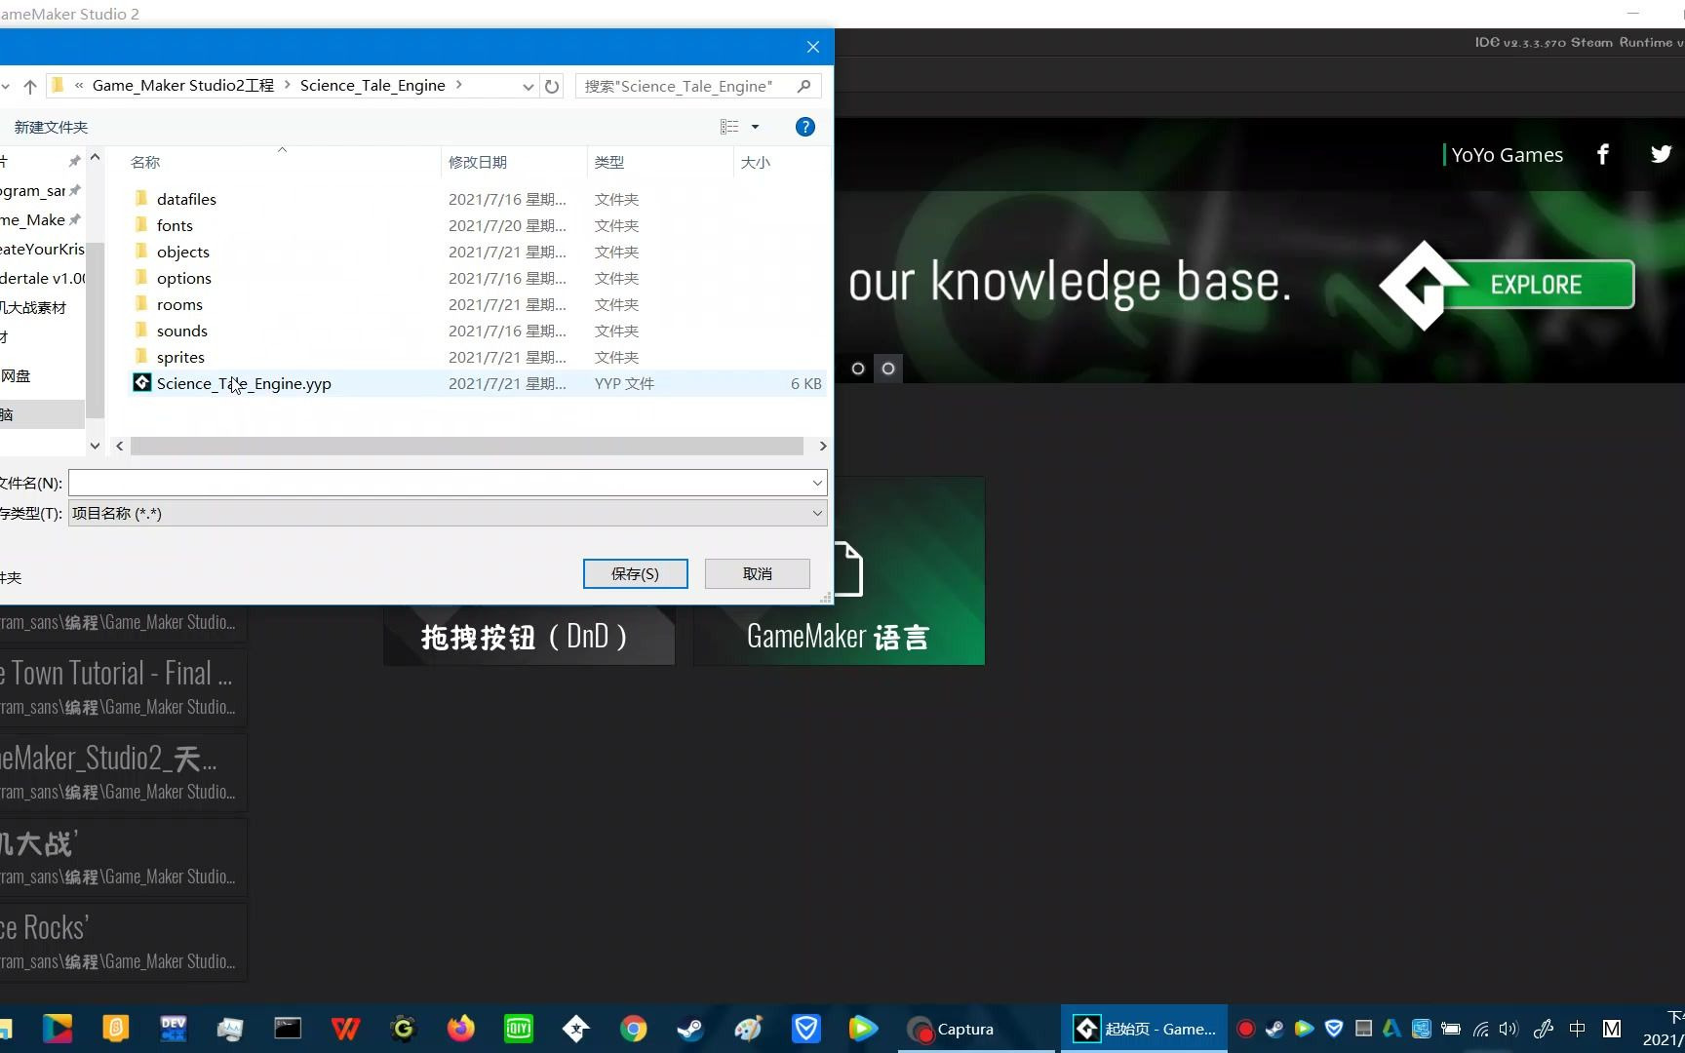1685x1053 pixels.
Task: Click horizontal scrollbar right arrow
Action: point(822,446)
